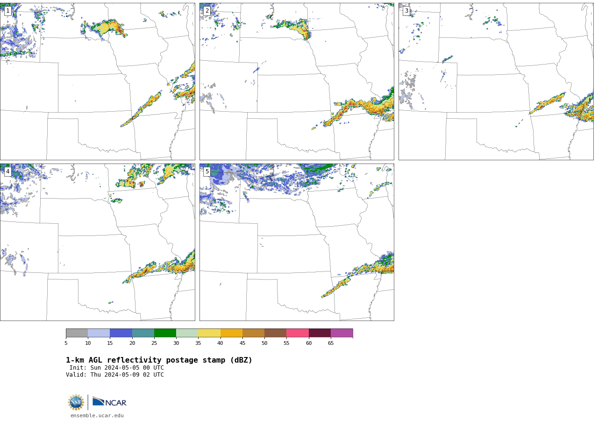The height and width of the screenshot is (421, 598).
Task: Click the colorbar tick label 50
Action: (264, 343)
